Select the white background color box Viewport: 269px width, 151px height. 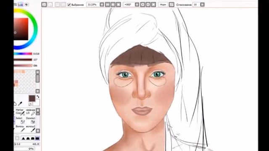[37, 103]
